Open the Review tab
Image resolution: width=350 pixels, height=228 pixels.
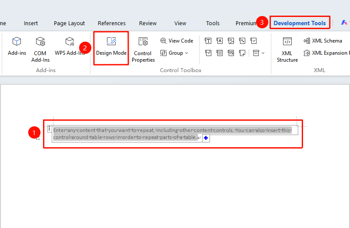pyautogui.click(x=148, y=23)
